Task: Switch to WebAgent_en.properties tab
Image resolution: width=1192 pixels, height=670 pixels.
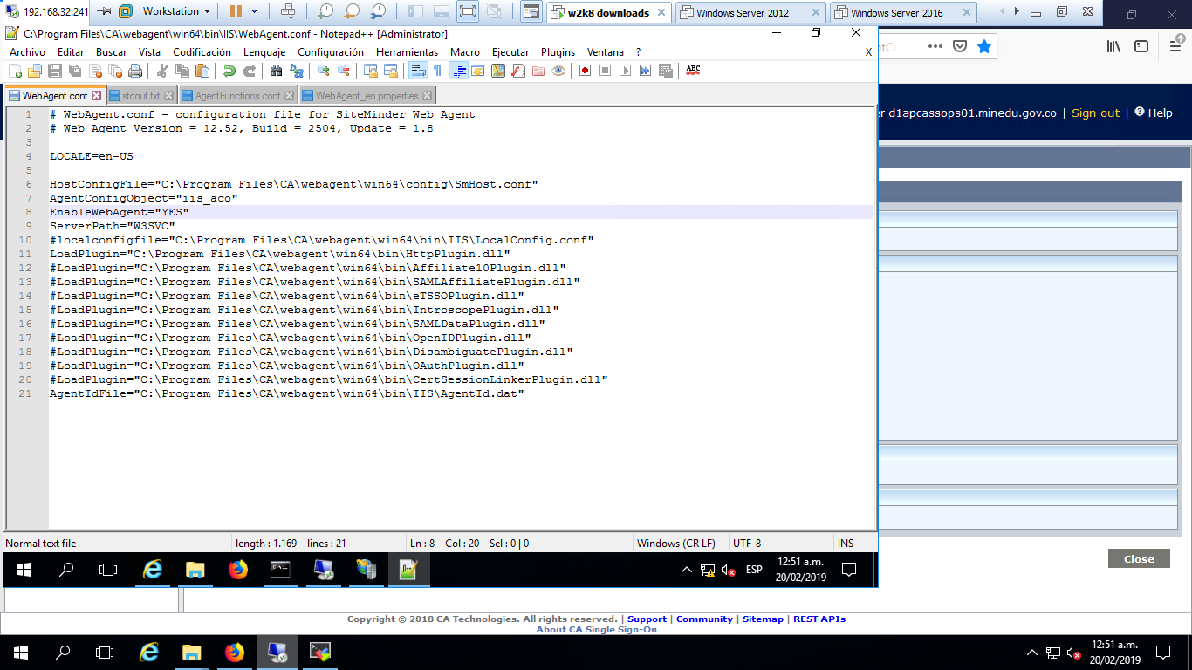Action: pyautogui.click(x=367, y=96)
